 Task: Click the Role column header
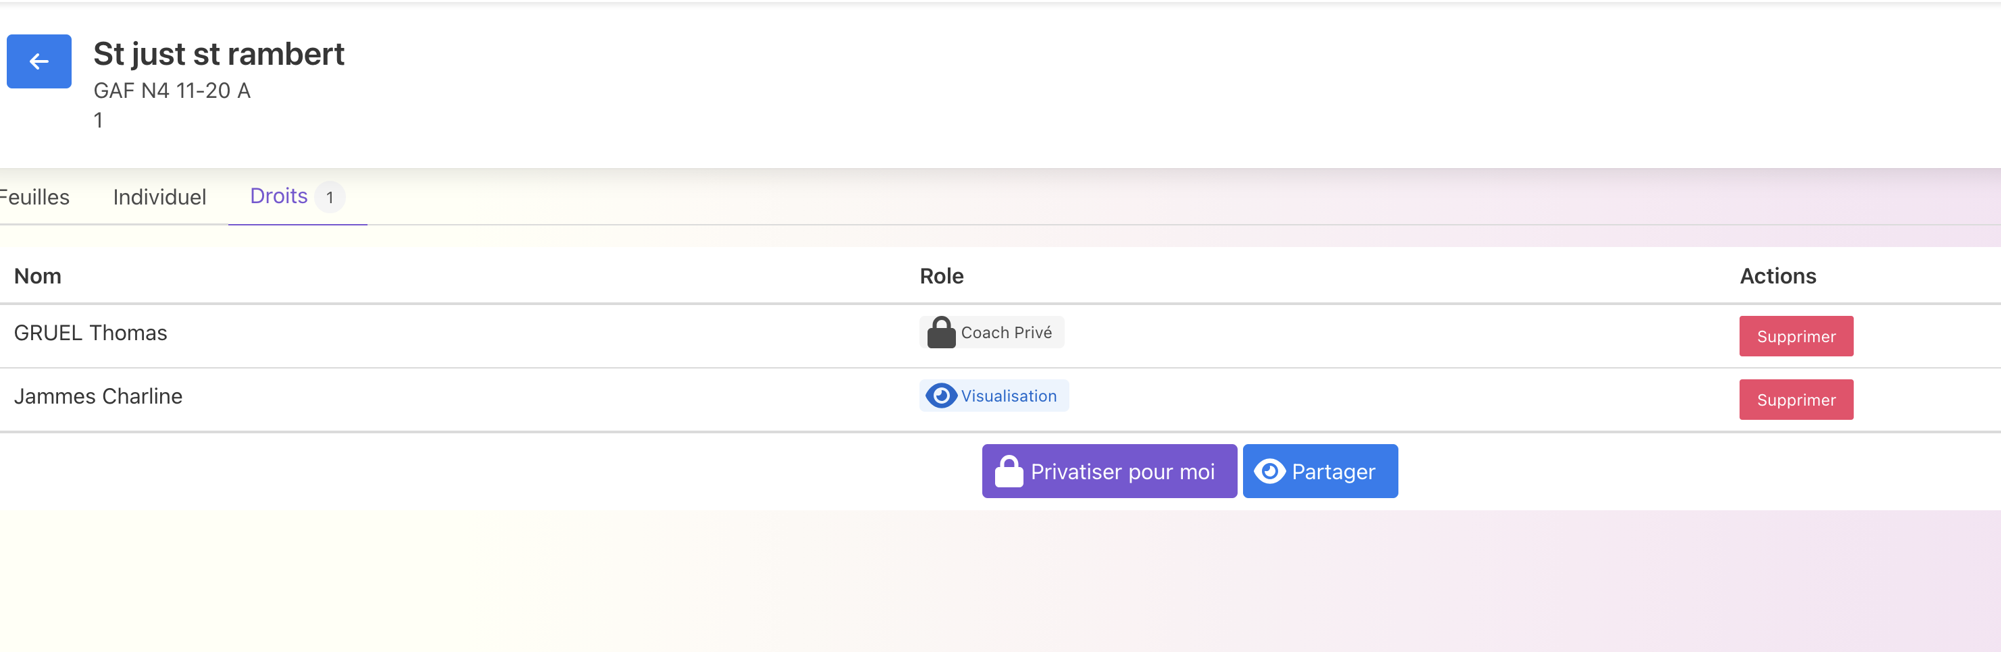click(940, 276)
